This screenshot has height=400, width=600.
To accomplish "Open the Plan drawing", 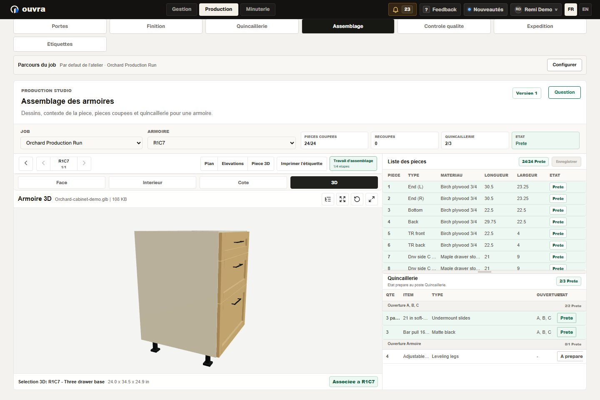I will pos(209,164).
